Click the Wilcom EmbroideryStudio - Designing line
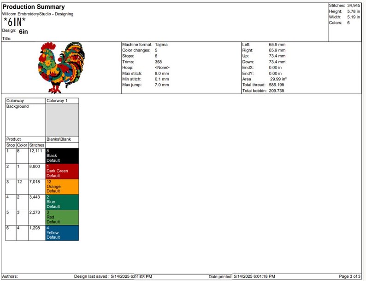 [38, 14]
